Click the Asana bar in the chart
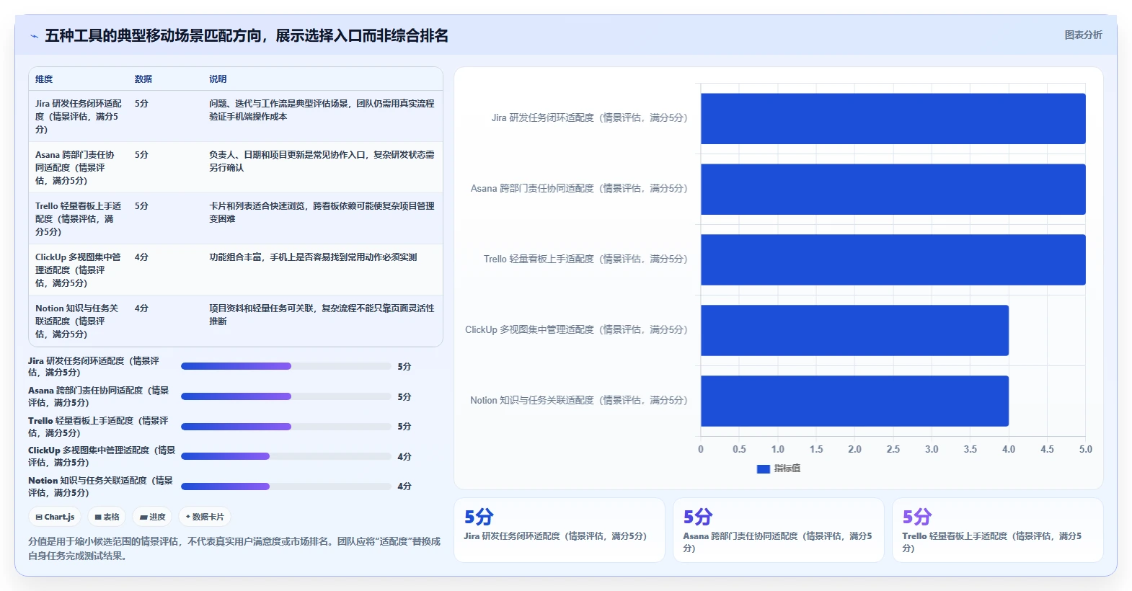The width and height of the screenshot is (1132, 591). pos(893,189)
